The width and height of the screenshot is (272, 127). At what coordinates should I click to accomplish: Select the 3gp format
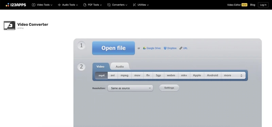pyautogui.click(x=158, y=75)
